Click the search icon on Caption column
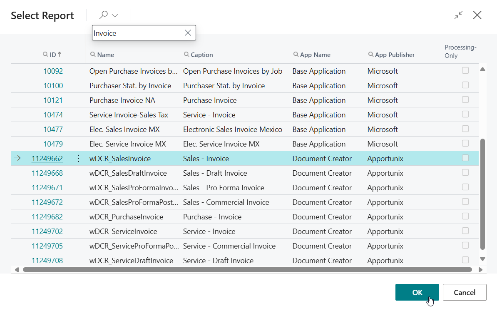497x311 pixels. pos(186,55)
